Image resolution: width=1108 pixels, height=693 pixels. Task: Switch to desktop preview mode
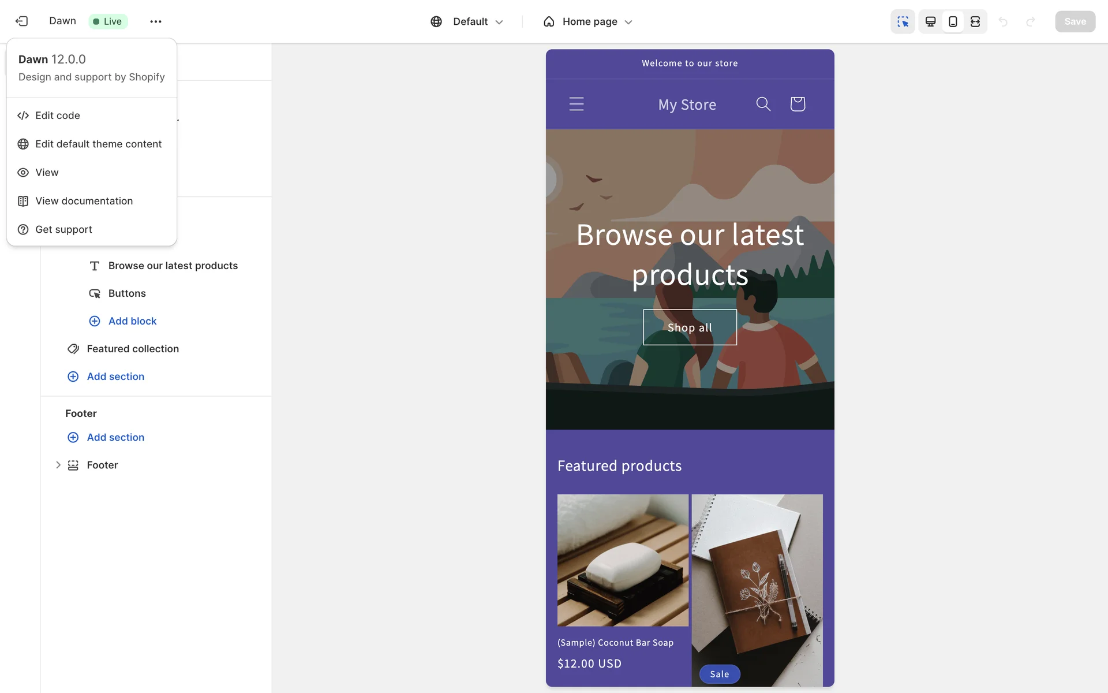click(930, 21)
